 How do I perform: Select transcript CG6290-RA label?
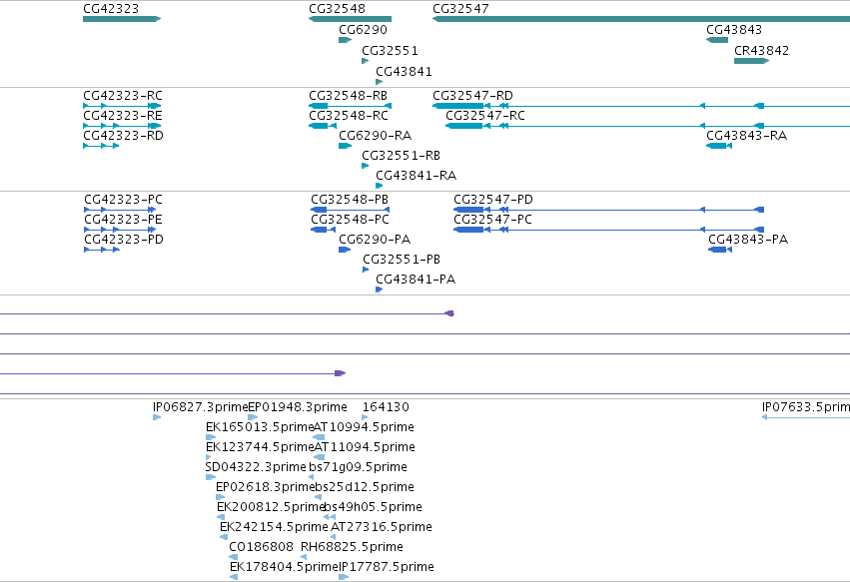376,136
